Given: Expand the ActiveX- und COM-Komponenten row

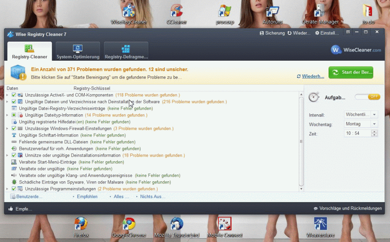Looking at the screenshot, I should [x=7, y=95].
